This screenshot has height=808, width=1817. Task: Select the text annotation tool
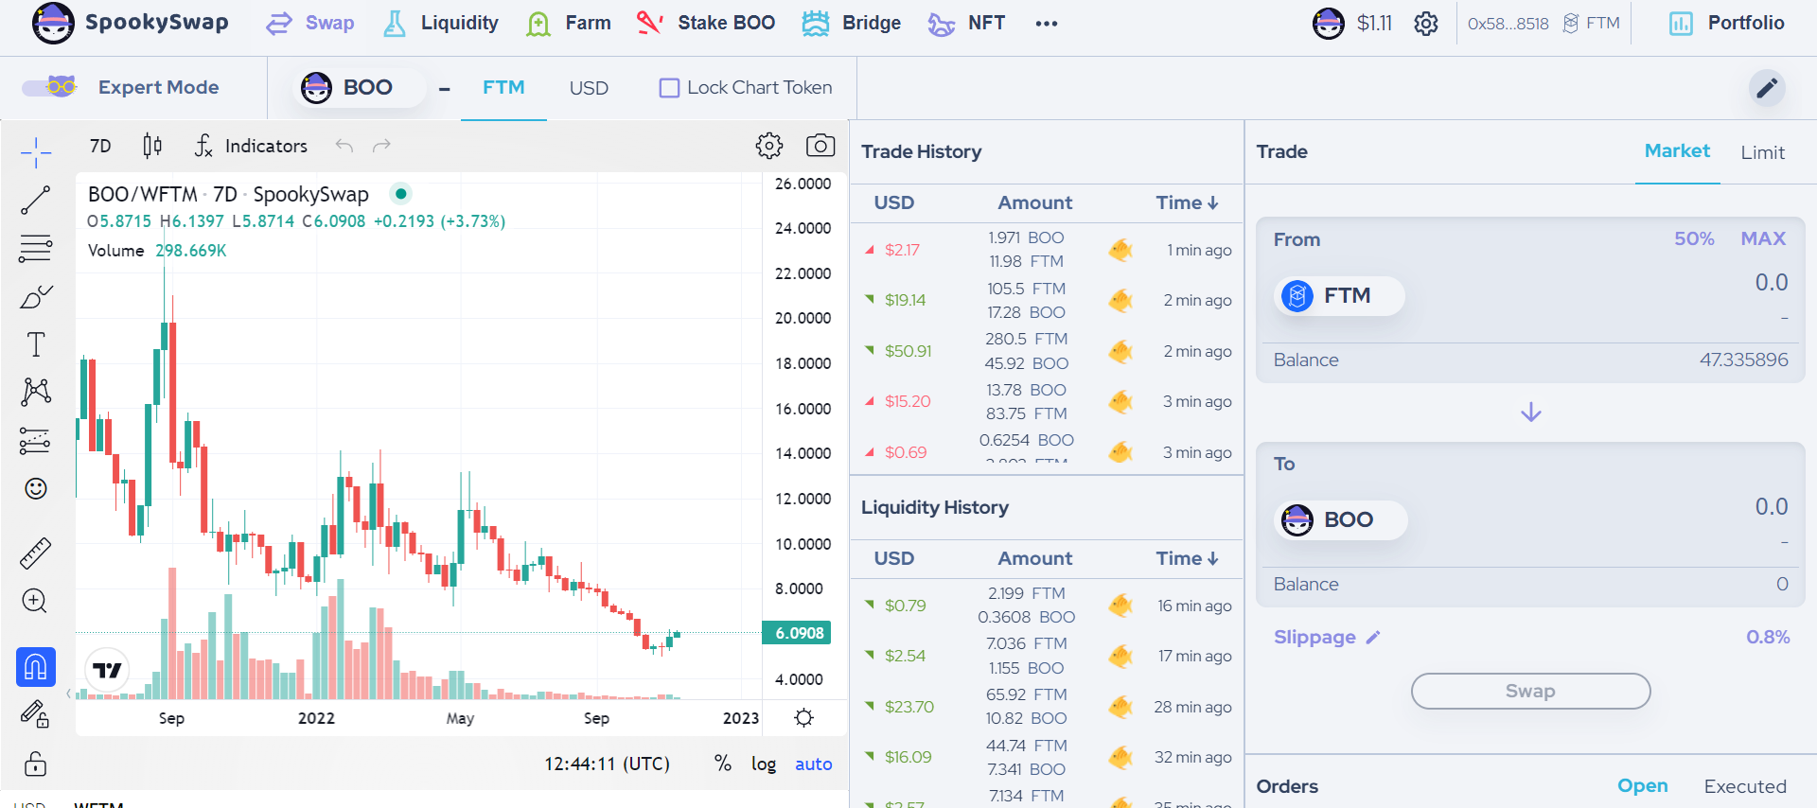tap(36, 344)
